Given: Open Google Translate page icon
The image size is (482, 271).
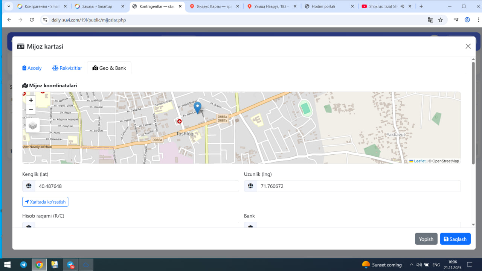Looking at the screenshot, I should click(x=430, y=20).
